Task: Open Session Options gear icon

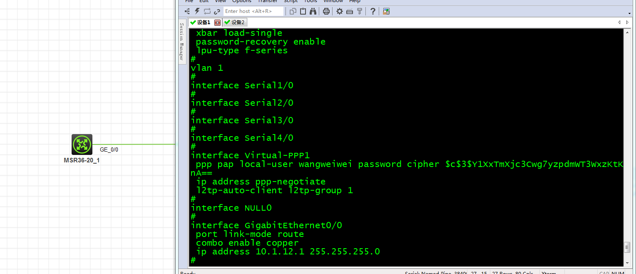Action: coord(340,11)
